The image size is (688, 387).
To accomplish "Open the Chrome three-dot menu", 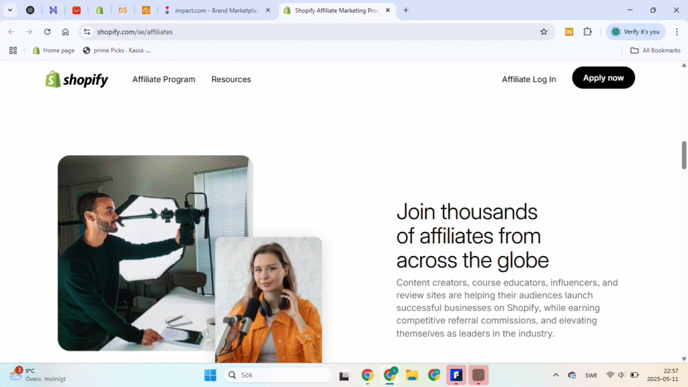I will [677, 32].
